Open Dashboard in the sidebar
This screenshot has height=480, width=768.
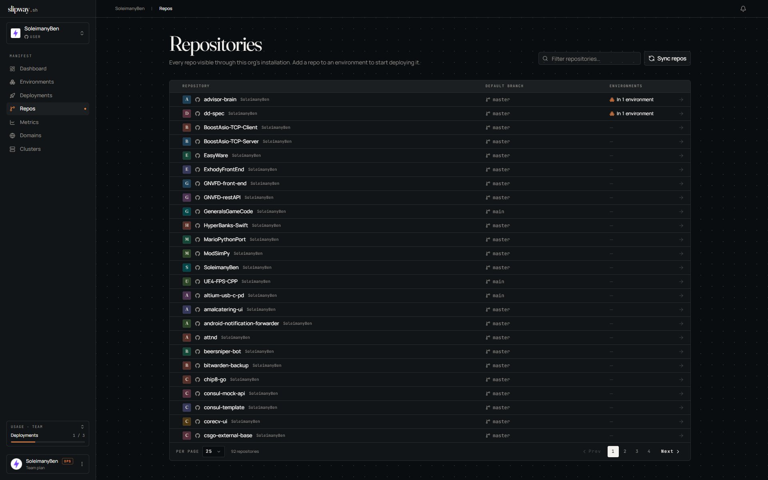pyautogui.click(x=48, y=69)
